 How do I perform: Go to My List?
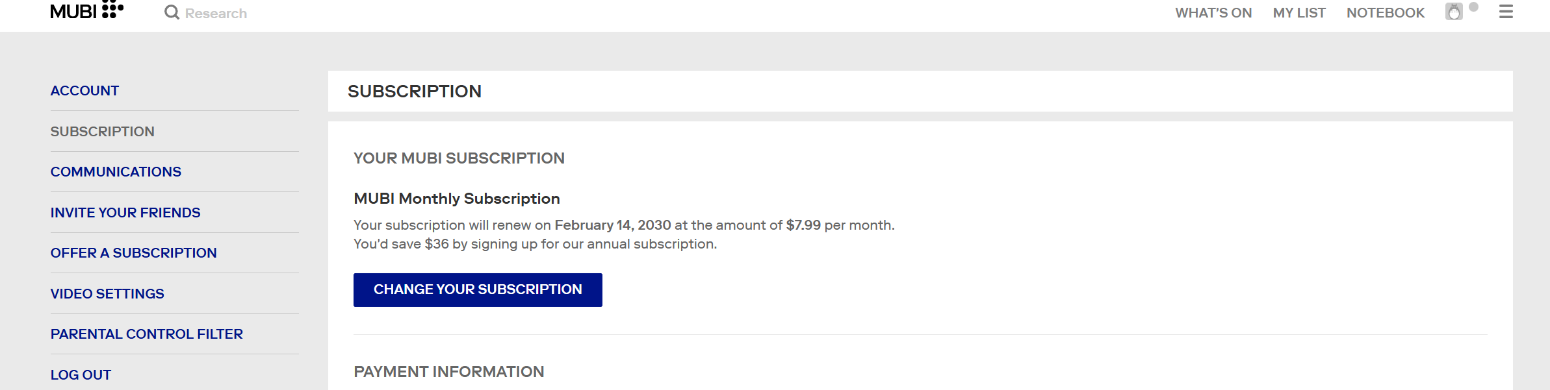click(x=1298, y=13)
